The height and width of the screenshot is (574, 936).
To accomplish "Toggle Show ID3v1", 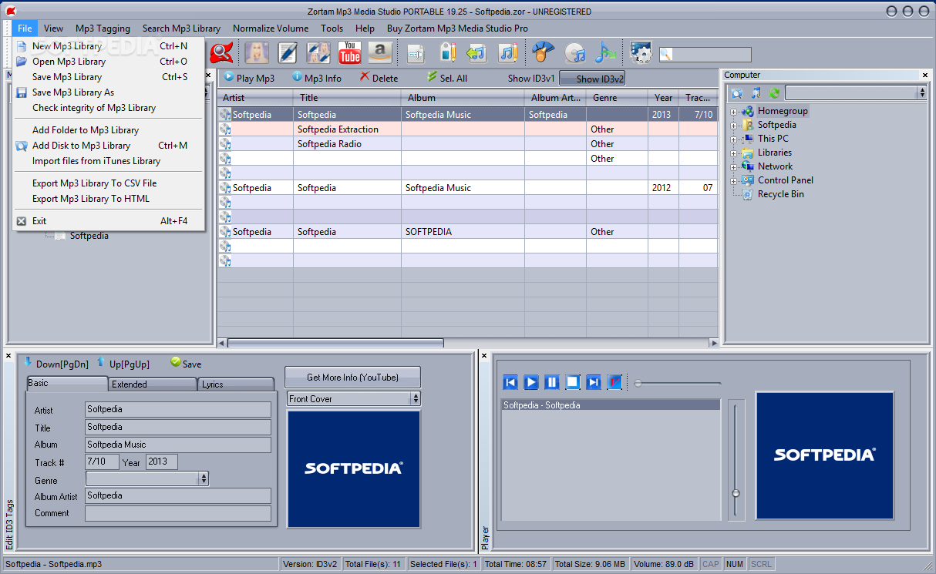I will pyautogui.click(x=531, y=78).
